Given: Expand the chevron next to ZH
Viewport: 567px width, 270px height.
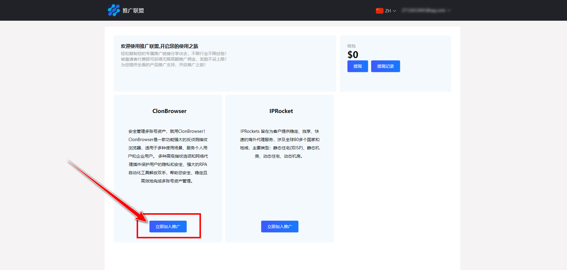Looking at the screenshot, I should click(394, 11).
